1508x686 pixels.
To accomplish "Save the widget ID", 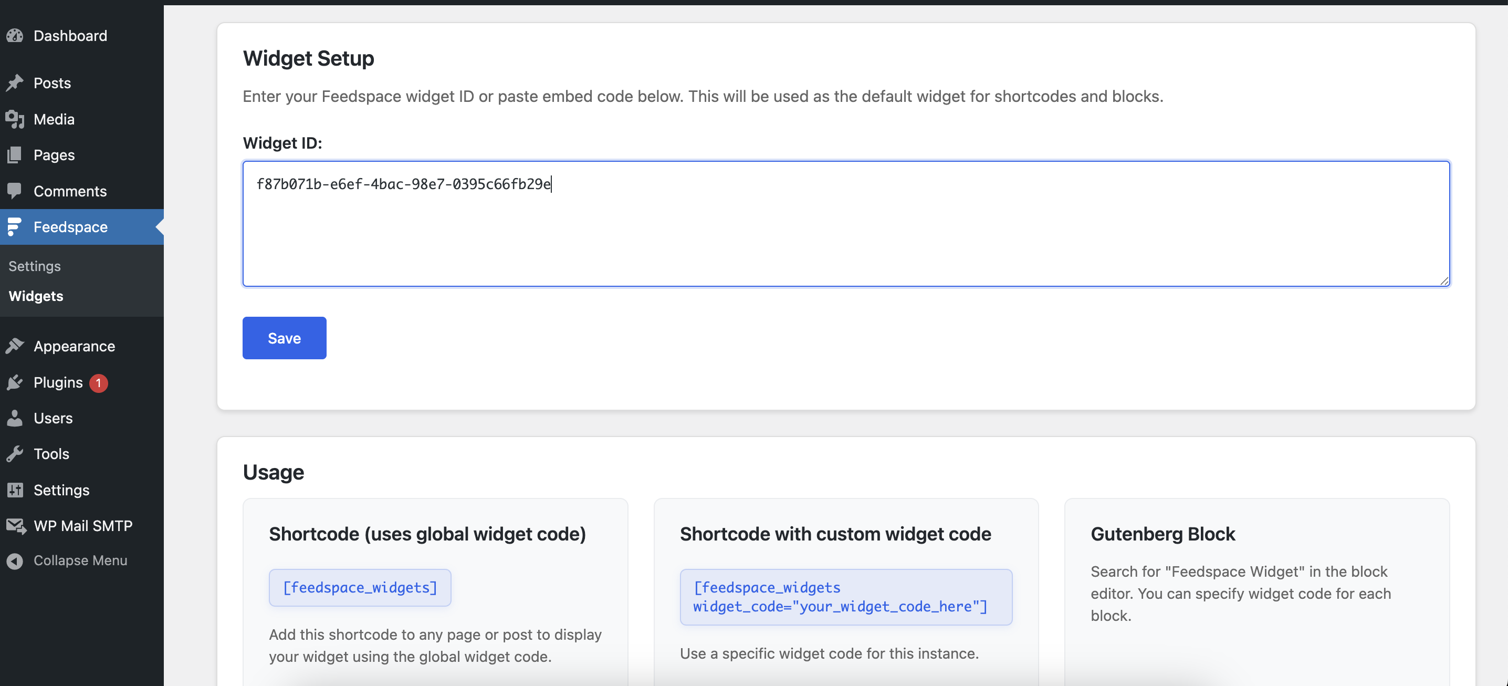I will coord(284,338).
